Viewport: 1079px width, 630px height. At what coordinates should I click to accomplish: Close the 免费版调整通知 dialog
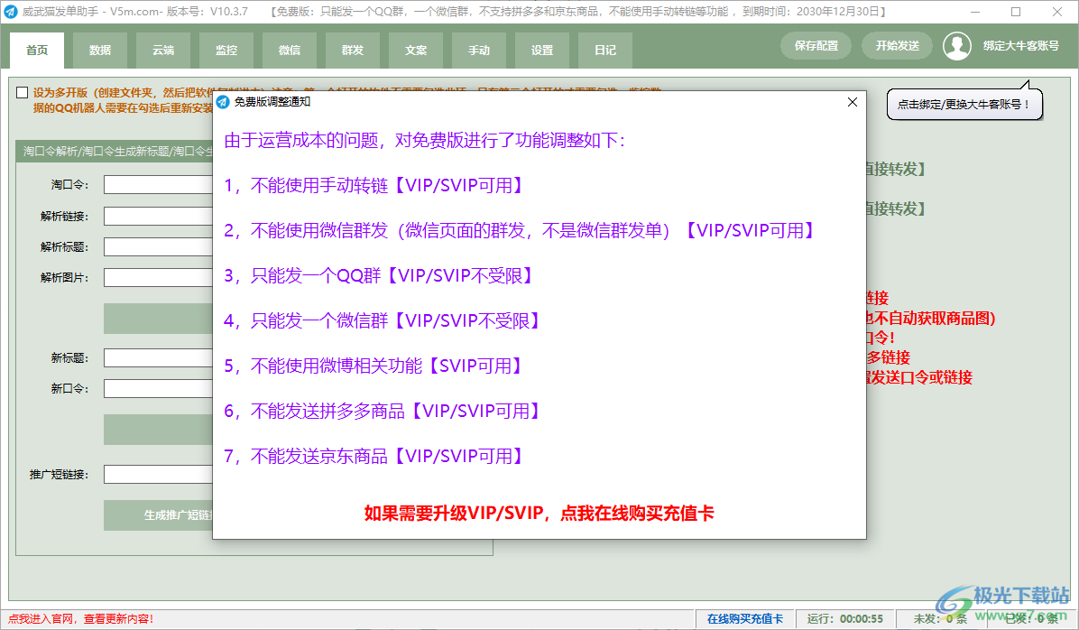pos(852,102)
